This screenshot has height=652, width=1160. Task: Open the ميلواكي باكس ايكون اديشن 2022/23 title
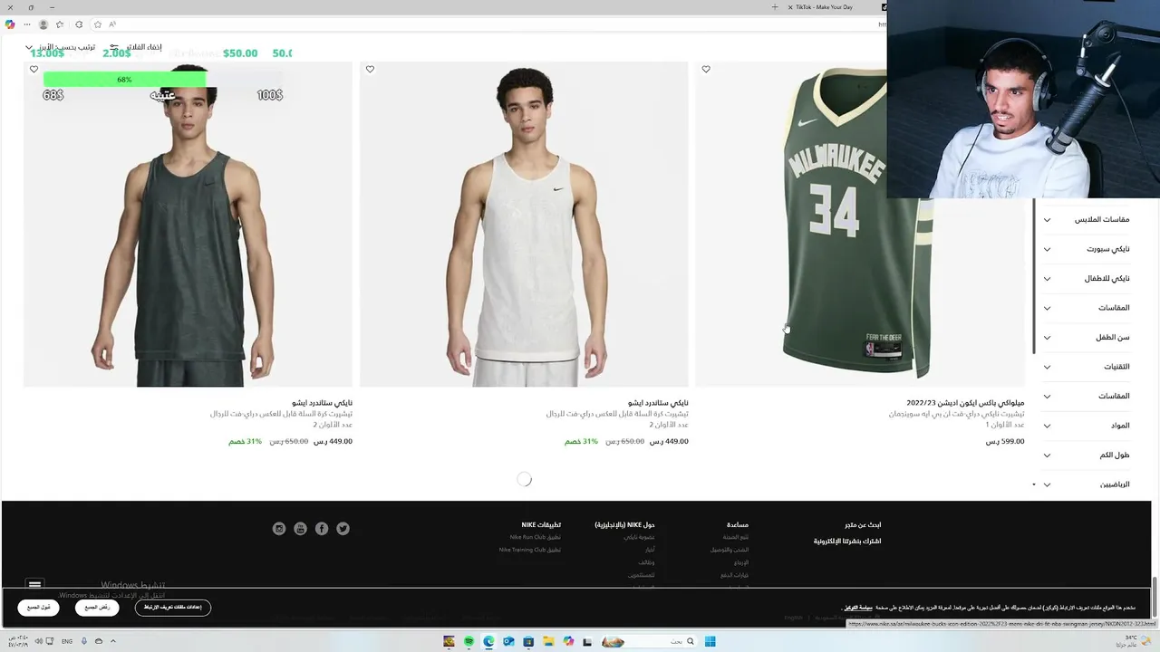pos(965,403)
